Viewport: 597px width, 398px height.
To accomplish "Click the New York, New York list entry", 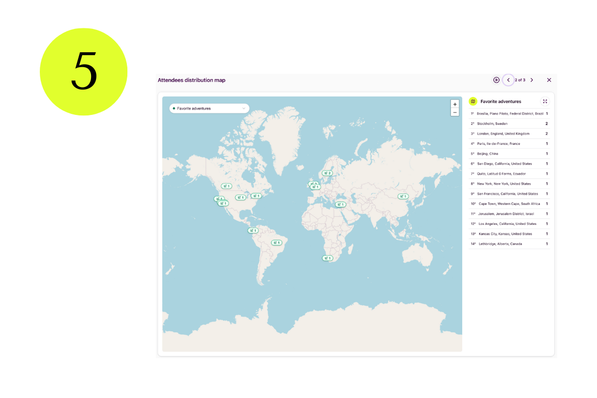I will pyautogui.click(x=509, y=184).
